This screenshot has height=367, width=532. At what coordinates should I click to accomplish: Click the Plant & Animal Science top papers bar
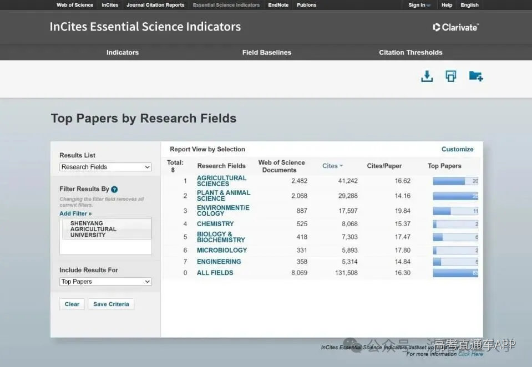(x=455, y=196)
